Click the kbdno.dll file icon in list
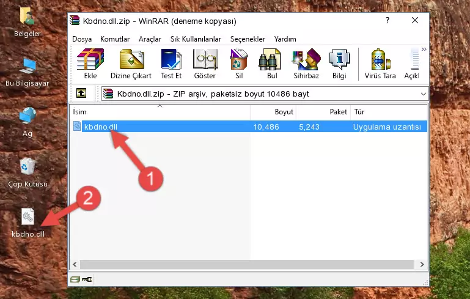The width and height of the screenshot is (470, 299). (x=77, y=126)
